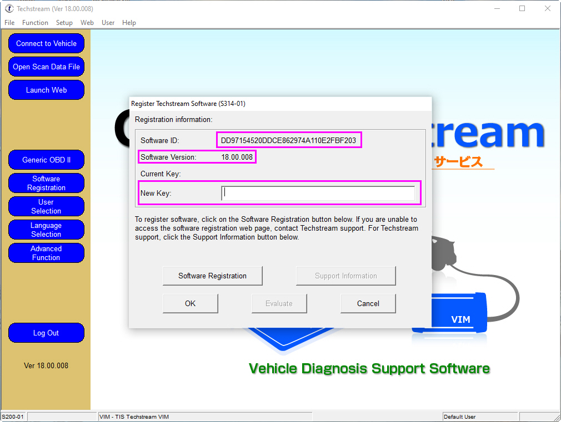Click the window resize grip corner
This screenshot has height=422, width=561.
(557, 418)
